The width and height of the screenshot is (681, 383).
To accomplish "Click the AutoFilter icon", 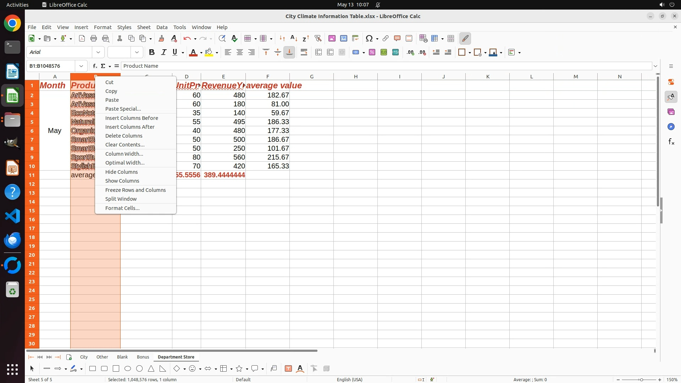I will pos(318,38).
